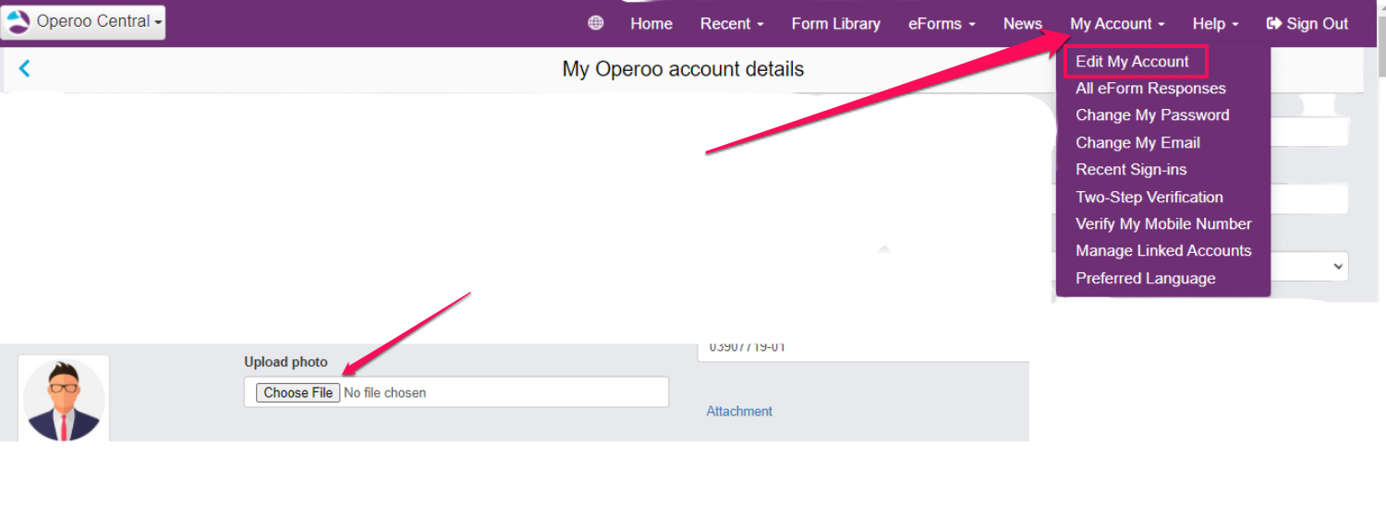Open the News page
Image resolution: width=1386 pixels, height=516 pixels.
click(1023, 24)
